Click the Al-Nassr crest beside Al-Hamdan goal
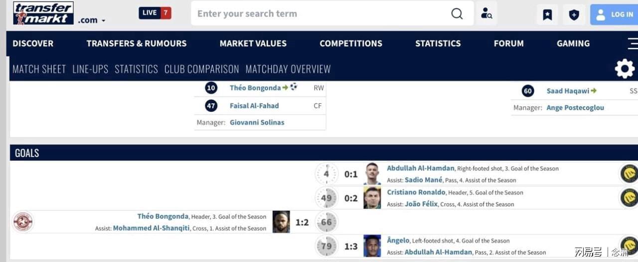Viewport: 638px width, 262px height. [629, 174]
